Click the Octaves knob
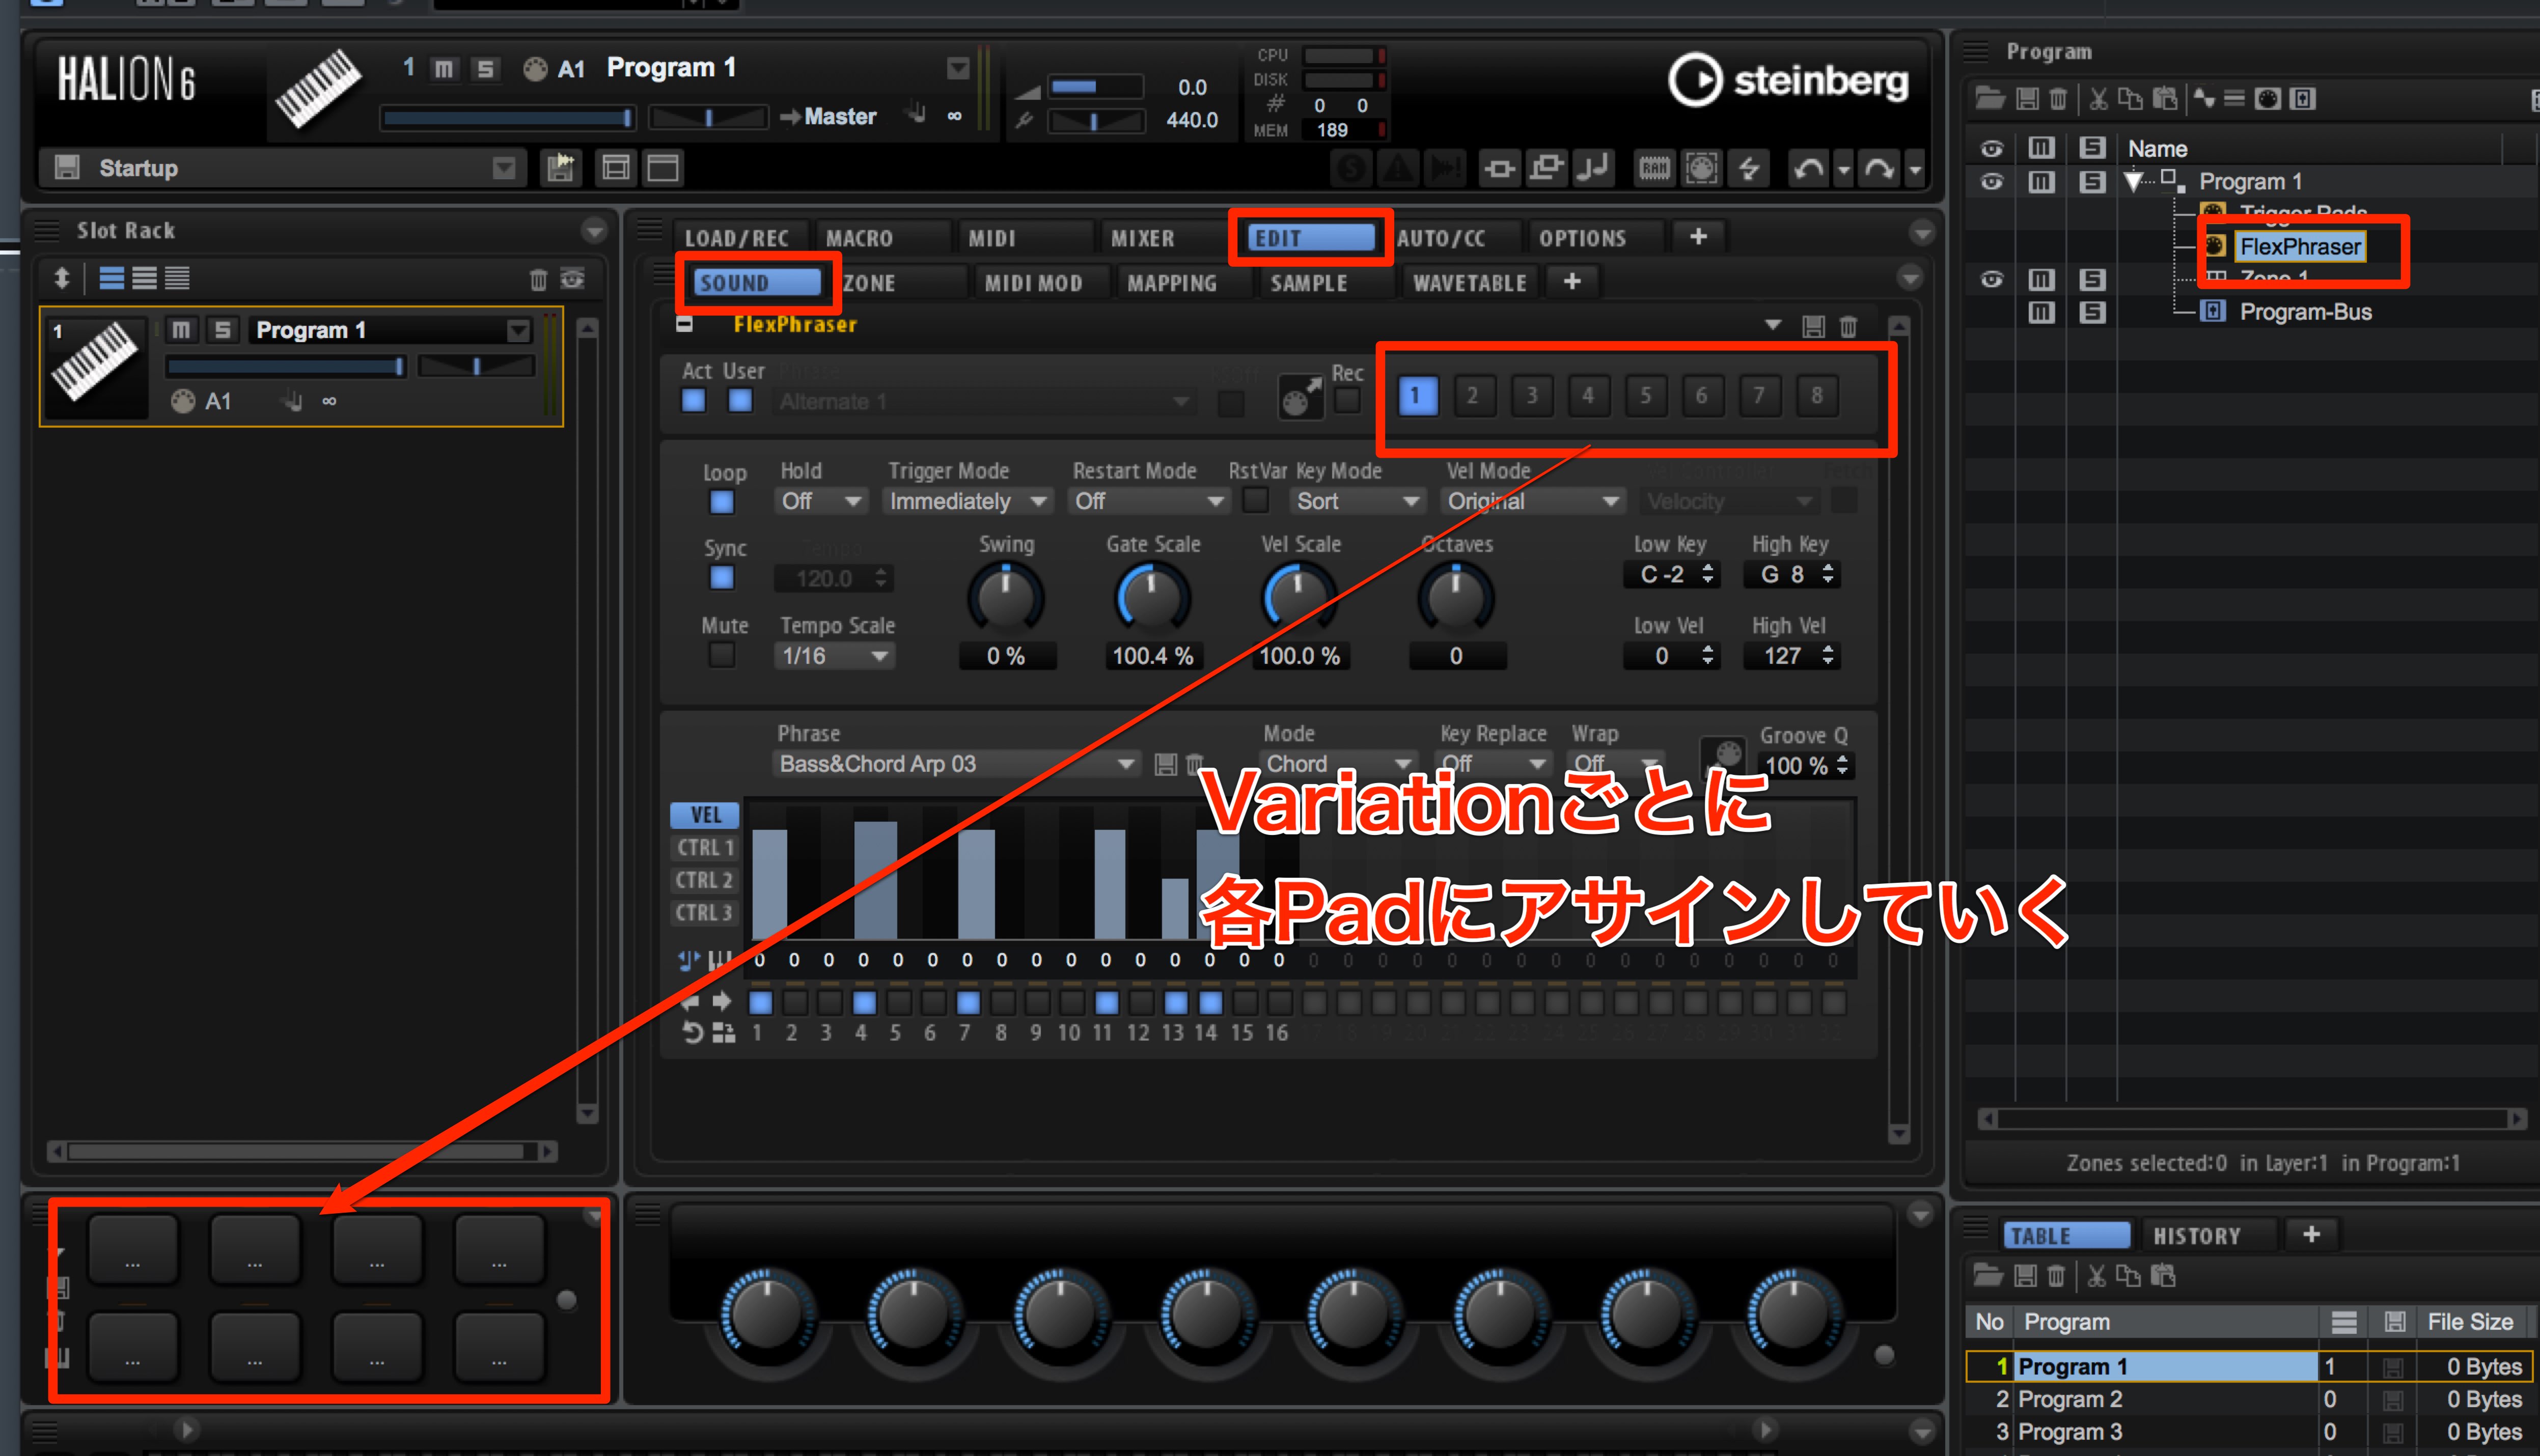 (1456, 598)
